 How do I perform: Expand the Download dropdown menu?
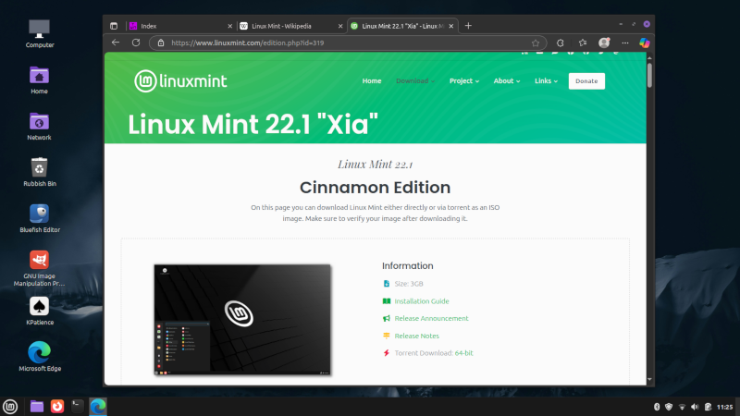[x=415, y=81]
